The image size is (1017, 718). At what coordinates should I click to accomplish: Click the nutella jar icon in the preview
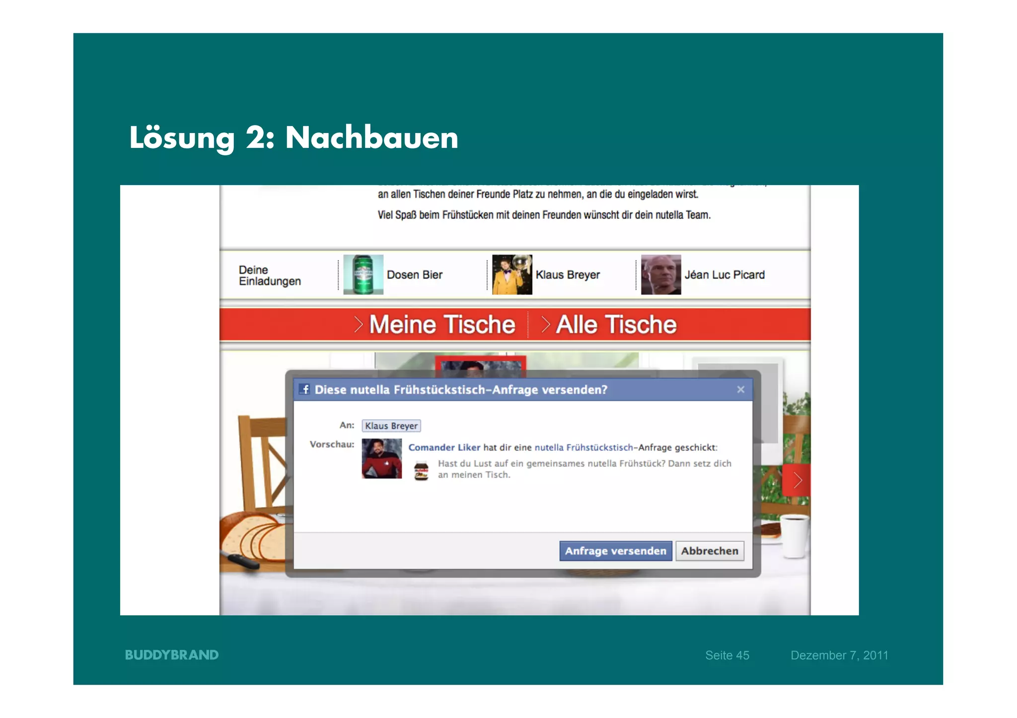(421, 470)
